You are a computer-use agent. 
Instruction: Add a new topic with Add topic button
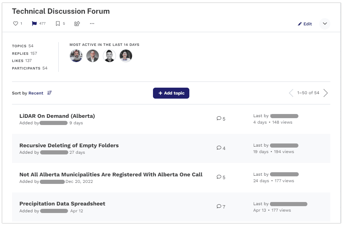tap(171, 93)
